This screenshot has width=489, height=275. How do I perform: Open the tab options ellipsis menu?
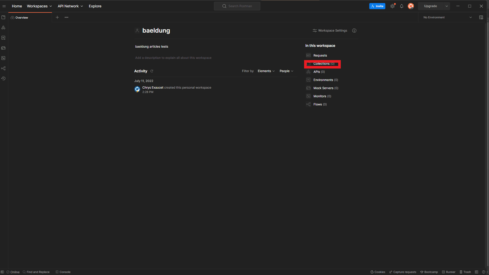click(66, 17)
